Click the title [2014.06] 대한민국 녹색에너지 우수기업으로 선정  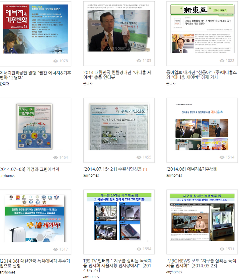pyautogui.click(x=35, y=263)
